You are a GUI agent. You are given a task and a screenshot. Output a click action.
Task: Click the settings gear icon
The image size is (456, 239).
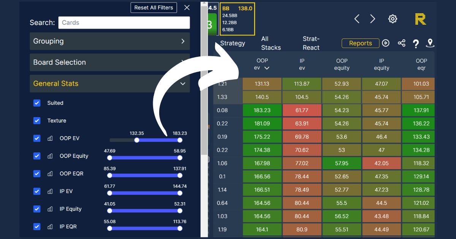click(x=393, y=19)
